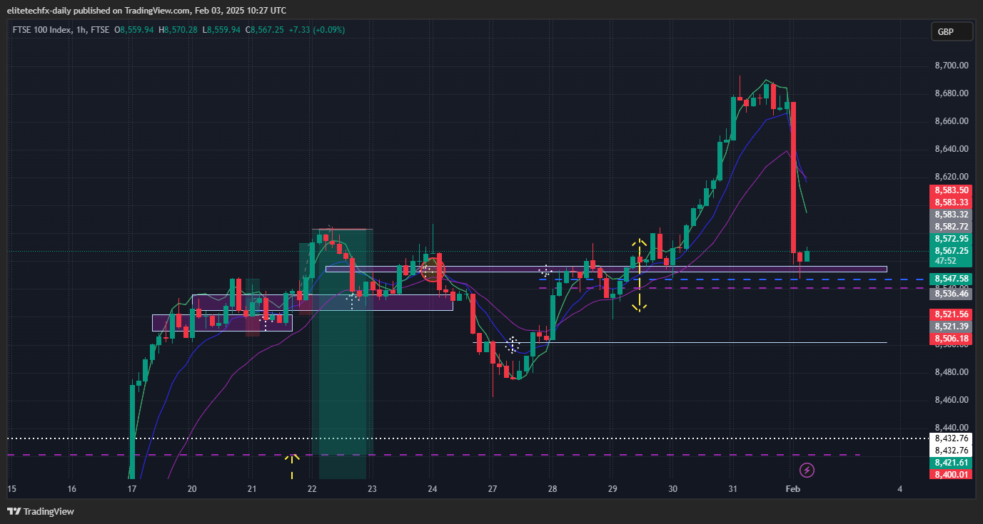The image size is (983, 524).
Task: Click the 8,582.72 gray price label
Action: click(951, 227)
